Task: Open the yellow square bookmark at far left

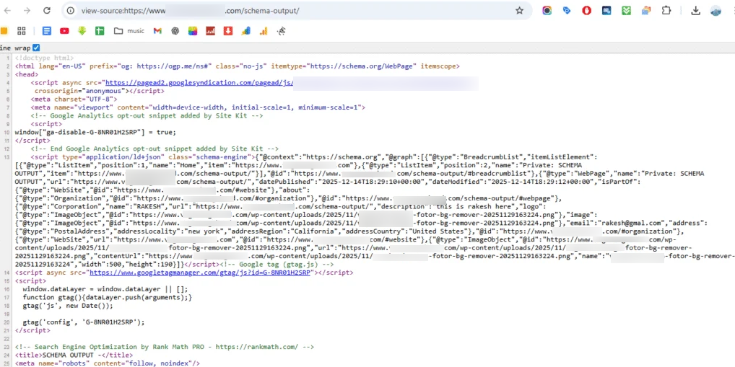Action: point(4,31)
